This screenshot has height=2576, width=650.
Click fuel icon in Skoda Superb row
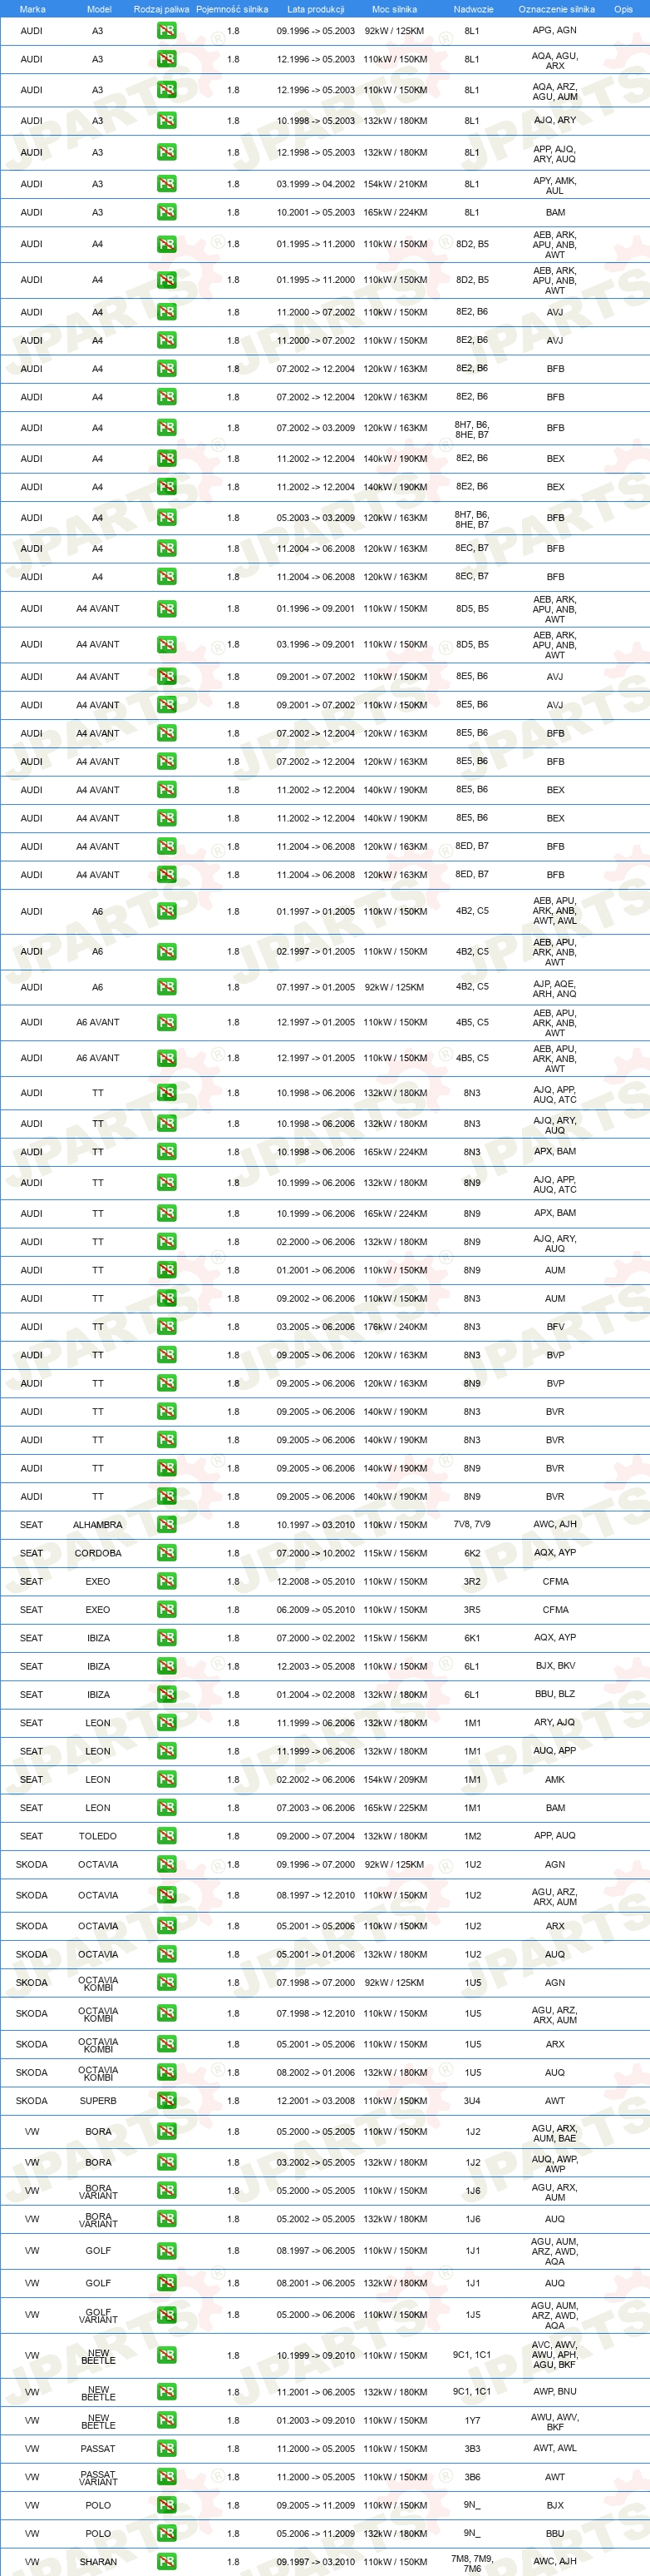coord(167,2101)
